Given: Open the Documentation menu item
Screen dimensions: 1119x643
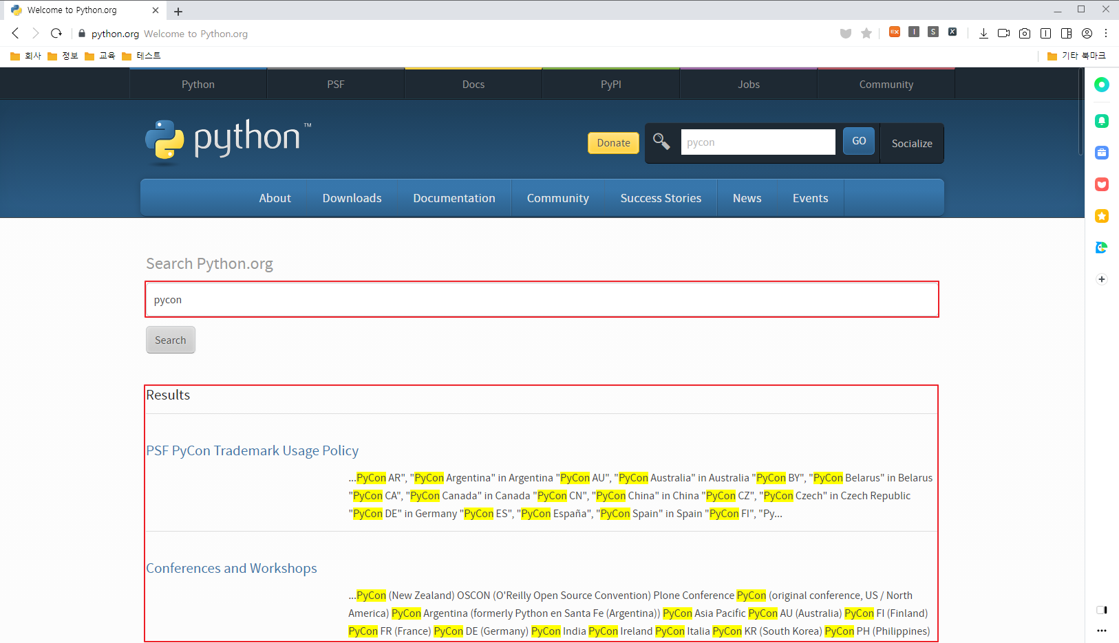Looking at the screenshot, I should click(454, 198).
